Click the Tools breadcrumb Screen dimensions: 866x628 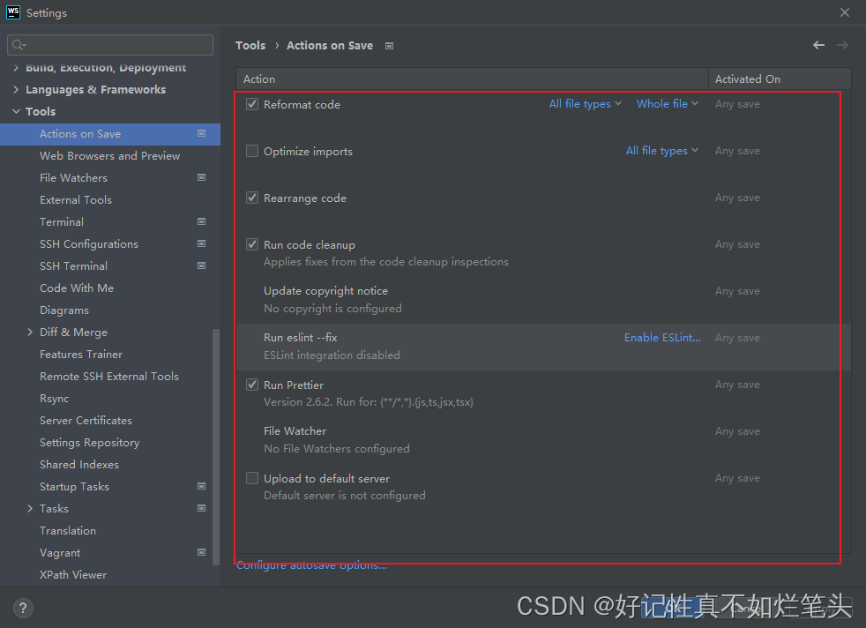pyautogui.click(x=250, y=45)
